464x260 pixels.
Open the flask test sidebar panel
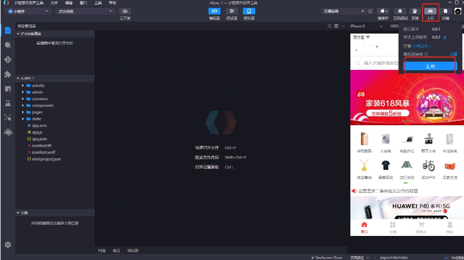pos(8,103)
